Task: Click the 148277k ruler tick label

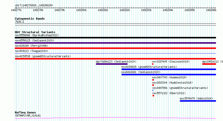Action: [x=16, y=10]
